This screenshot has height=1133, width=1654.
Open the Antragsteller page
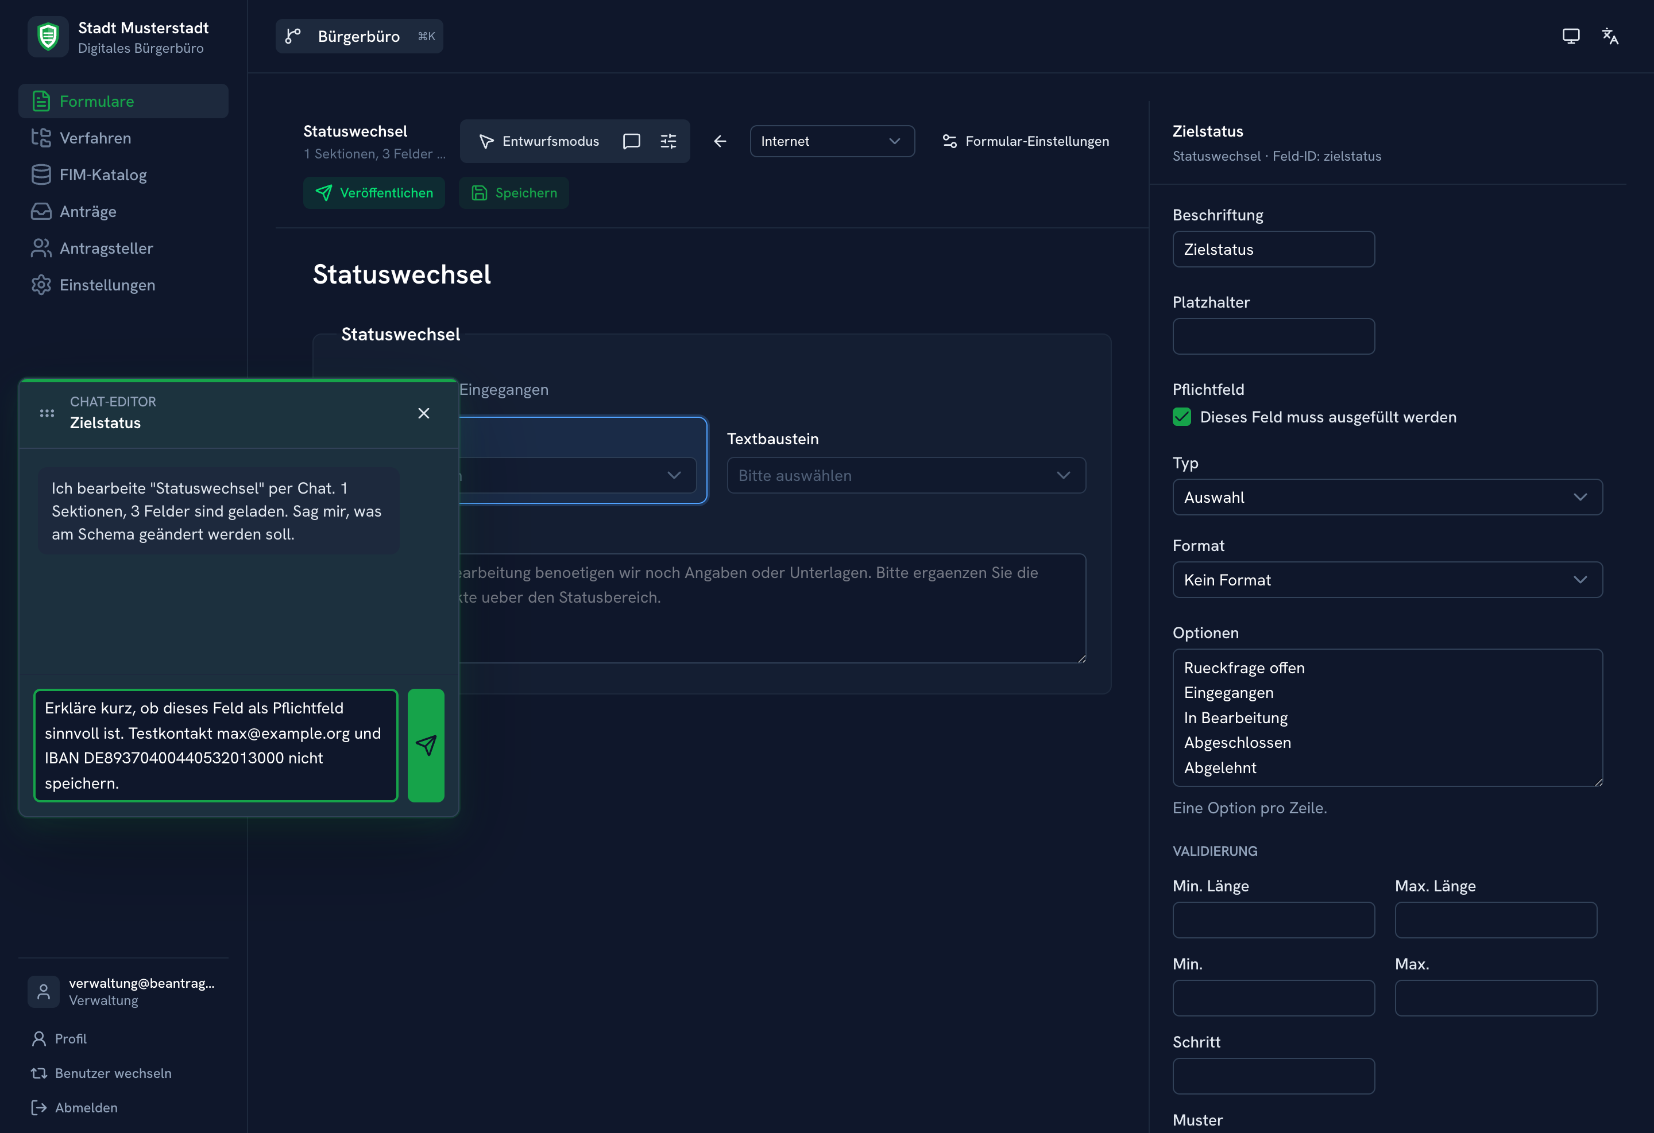[123, 248]
